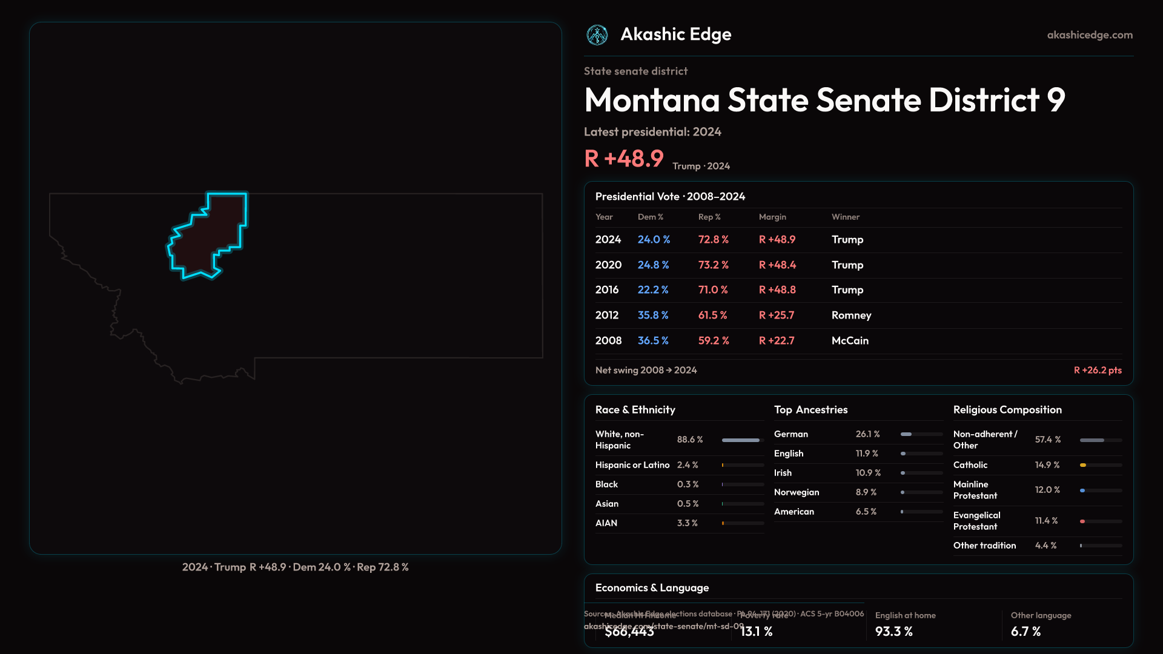Viewport: 1163px width, 654px height.
Task: Click the Net swing R +26.2 pts value
Action: [x=1097, y=370]
